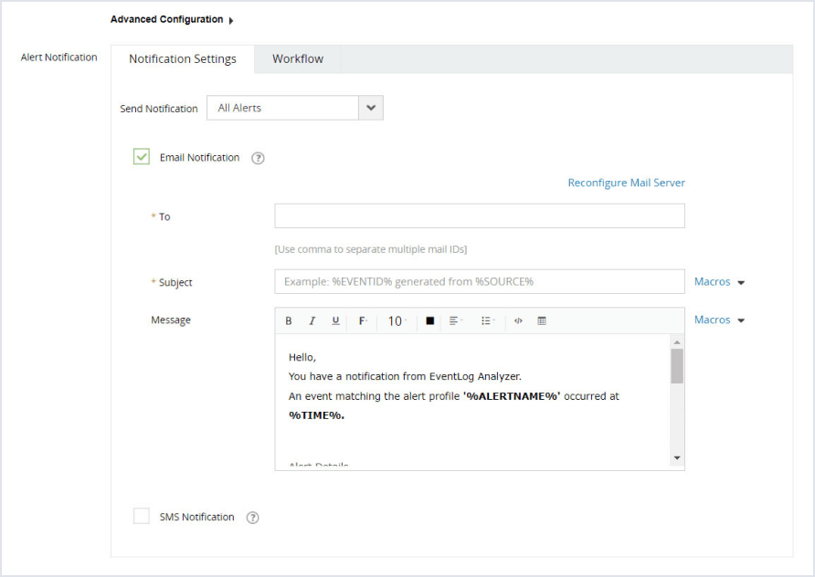Open the bullet list options

click(x=487, y=321)
